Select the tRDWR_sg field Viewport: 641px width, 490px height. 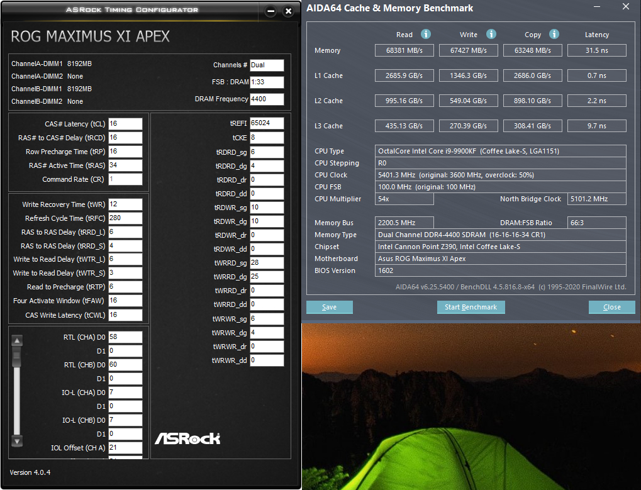(x=267, y=208)
